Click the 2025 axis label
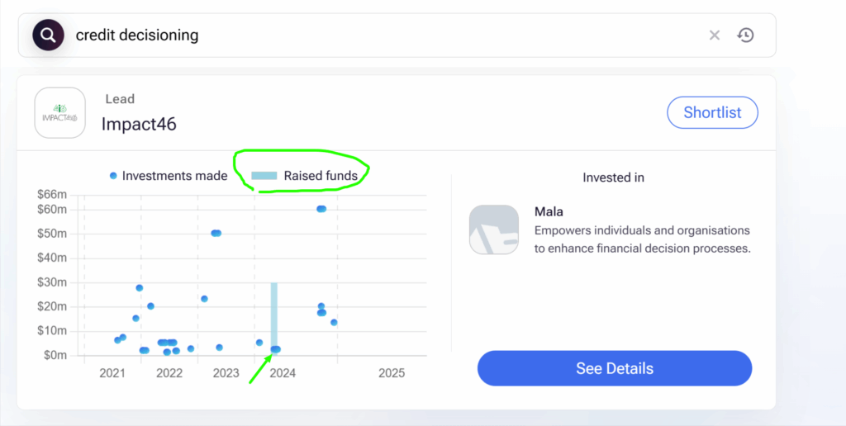 coord(391,373)
